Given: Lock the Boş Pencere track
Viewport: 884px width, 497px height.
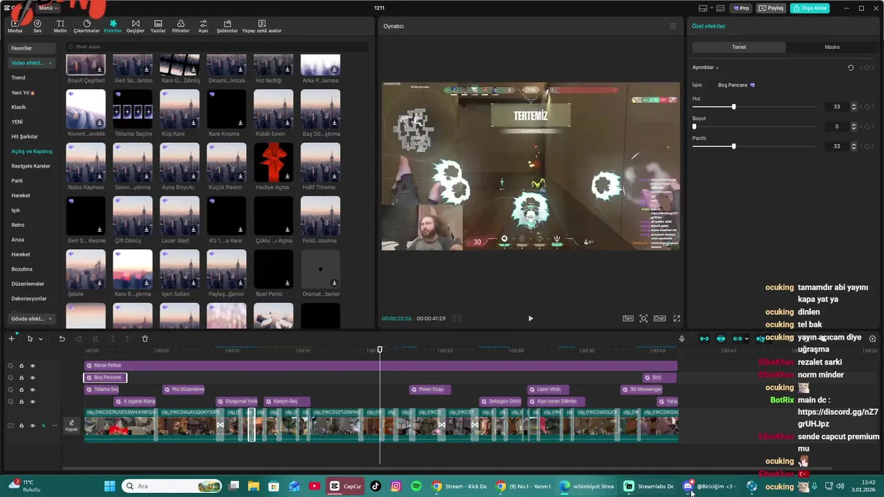Looking at the screenshot, I should coord(21,378).
